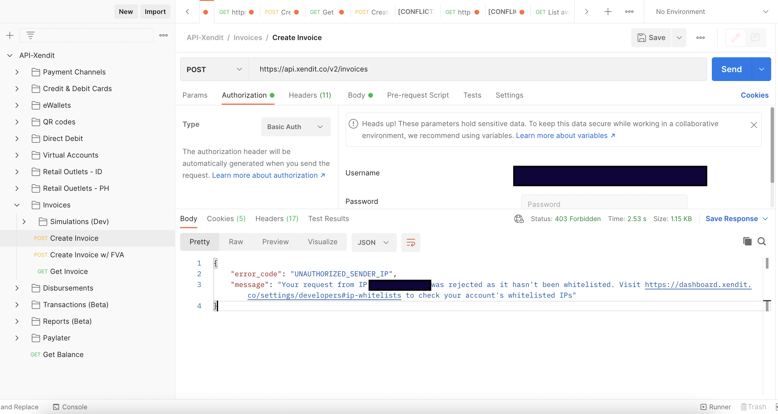This screenshot has width=778, height=414.
Task: Open the Create Invoice w/ FVA request
Action: pos(79,255)
